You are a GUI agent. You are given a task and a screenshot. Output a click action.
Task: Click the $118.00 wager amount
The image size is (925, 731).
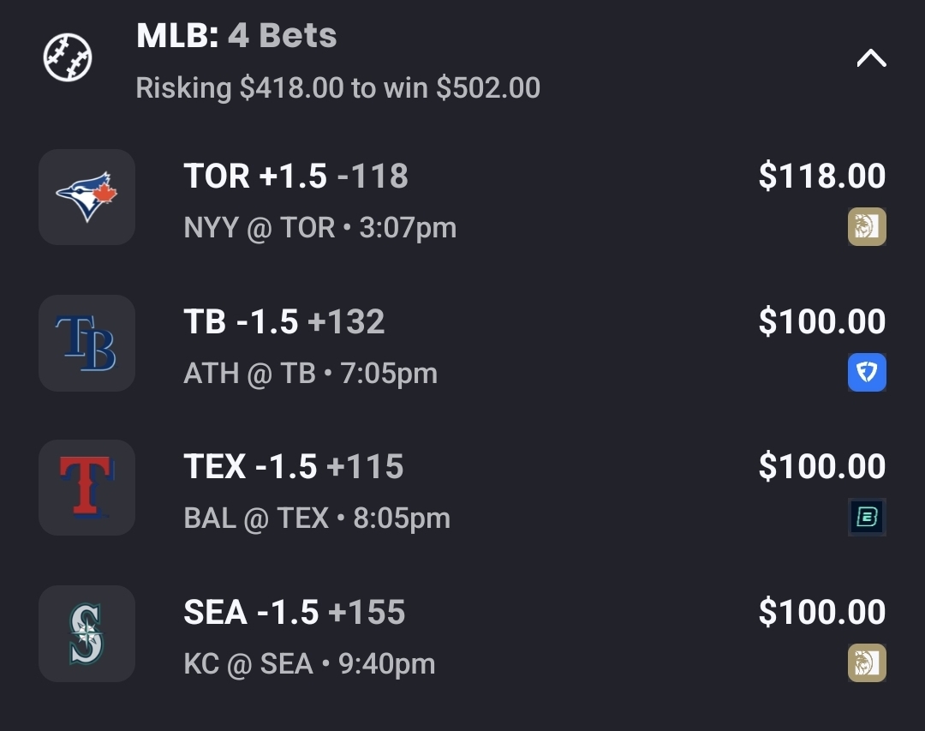(821, 177)
